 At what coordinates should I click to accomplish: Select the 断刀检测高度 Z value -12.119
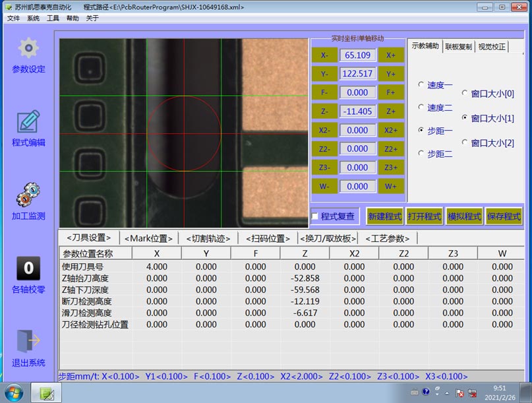point(305,301)
